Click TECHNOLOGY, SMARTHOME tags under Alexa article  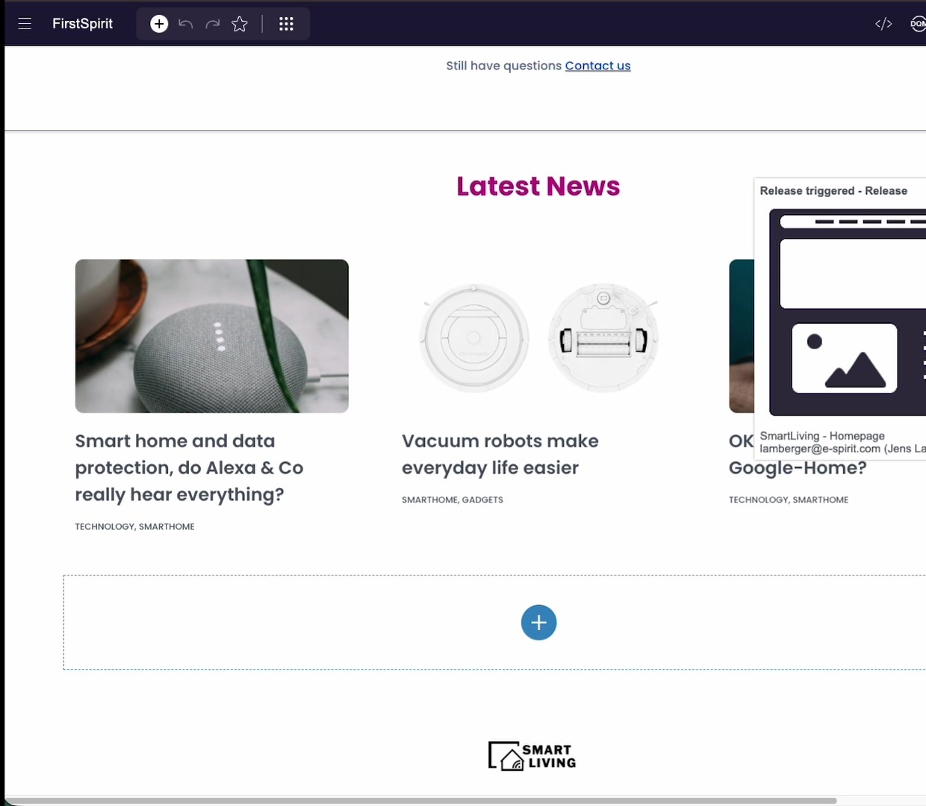pos(134,527)
